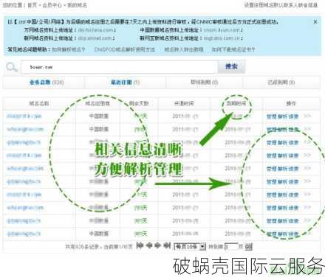
Task: Open the 我的域名 breadcrumb link
Action: [x=77, y=5]
